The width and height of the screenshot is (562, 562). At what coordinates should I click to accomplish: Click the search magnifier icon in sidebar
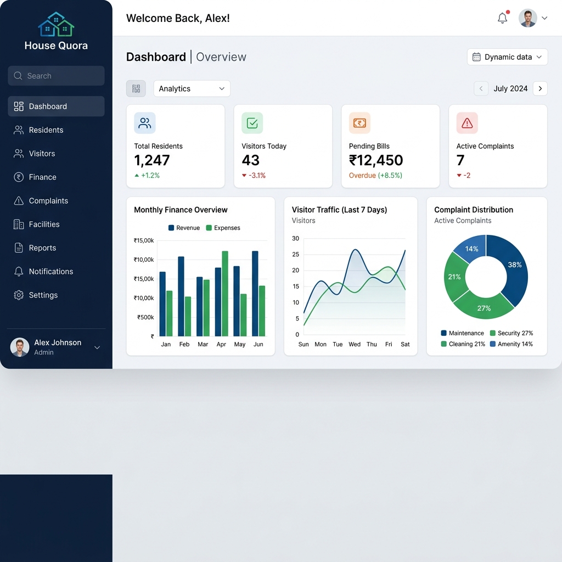point(18,76)
